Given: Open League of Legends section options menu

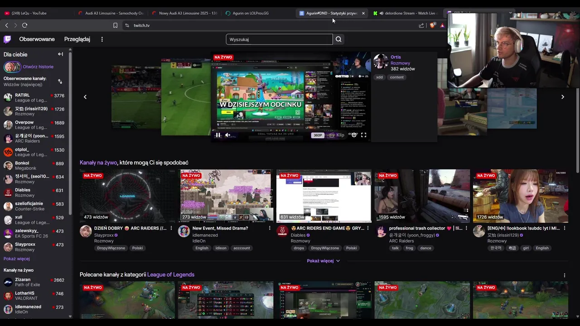Looking at the screenshot, I should point(565,275).
